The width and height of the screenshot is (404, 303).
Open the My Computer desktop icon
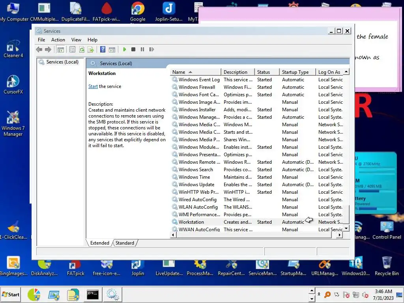pos(13,11)
